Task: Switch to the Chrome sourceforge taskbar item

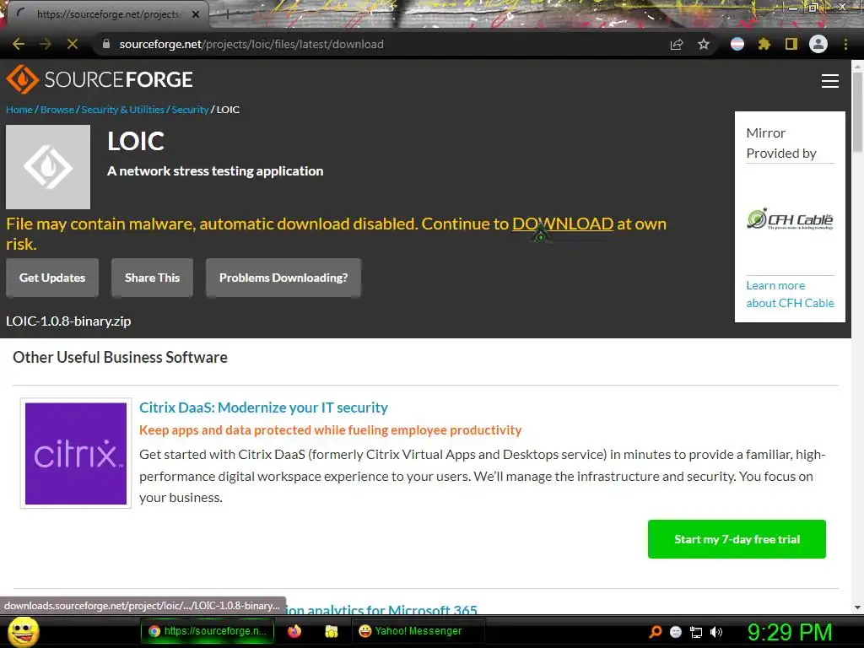Action: (208, 631)
